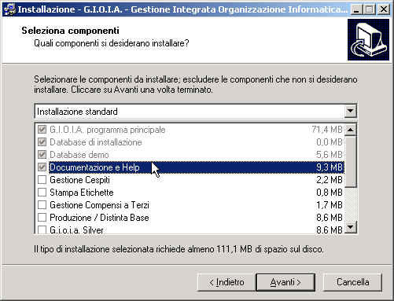The height and width of the screenshot is (301, 394).
Task: Minimize the installer window
Action: (x=356, y=9)
